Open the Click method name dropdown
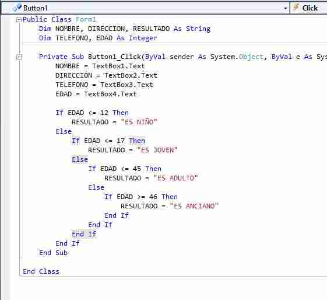This screenshot has height=300, width=327. click(x=309, y=8)
